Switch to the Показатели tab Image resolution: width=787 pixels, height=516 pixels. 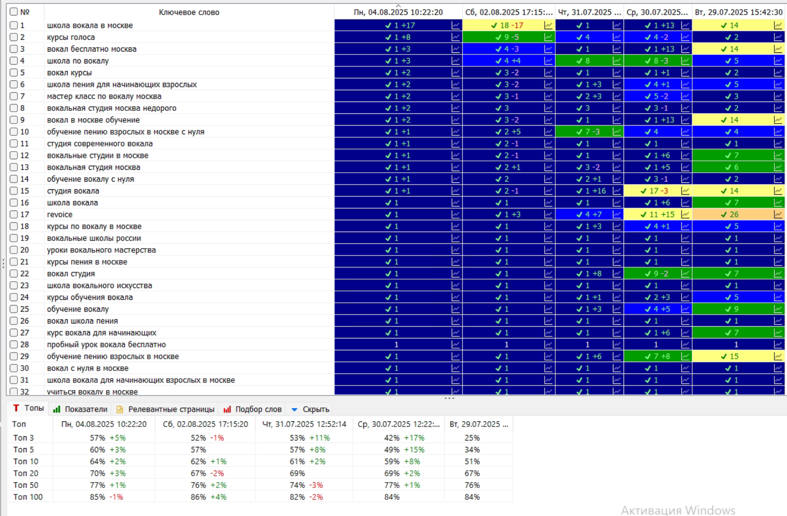click(80, 409)
